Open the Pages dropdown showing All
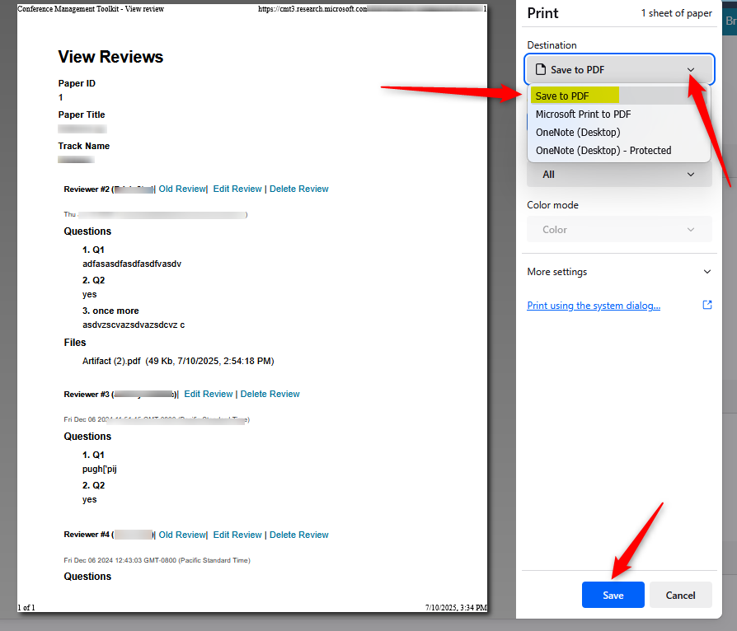 (619, 175)
